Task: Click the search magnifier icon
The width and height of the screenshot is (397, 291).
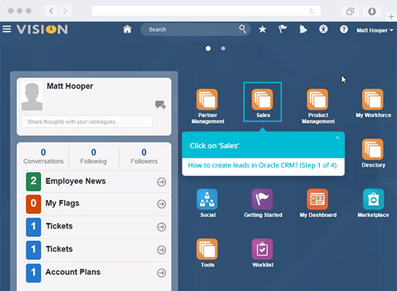Action: [243, 29]
